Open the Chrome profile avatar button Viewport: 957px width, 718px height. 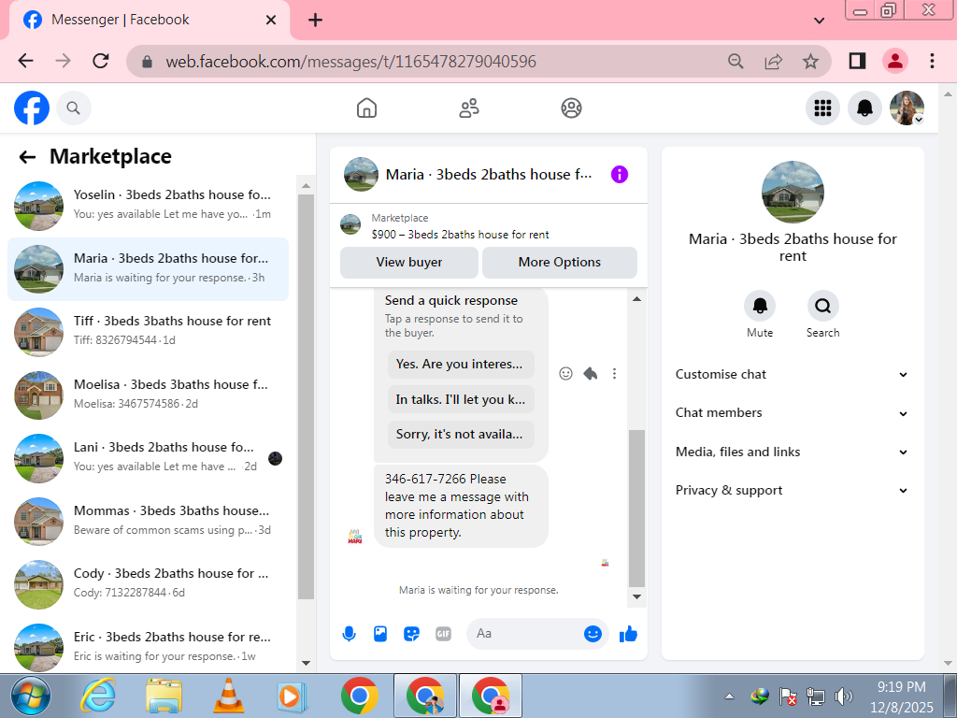pos(894,61)
